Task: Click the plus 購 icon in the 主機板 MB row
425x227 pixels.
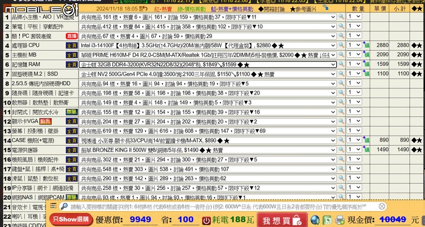Action: click(366, 55)
